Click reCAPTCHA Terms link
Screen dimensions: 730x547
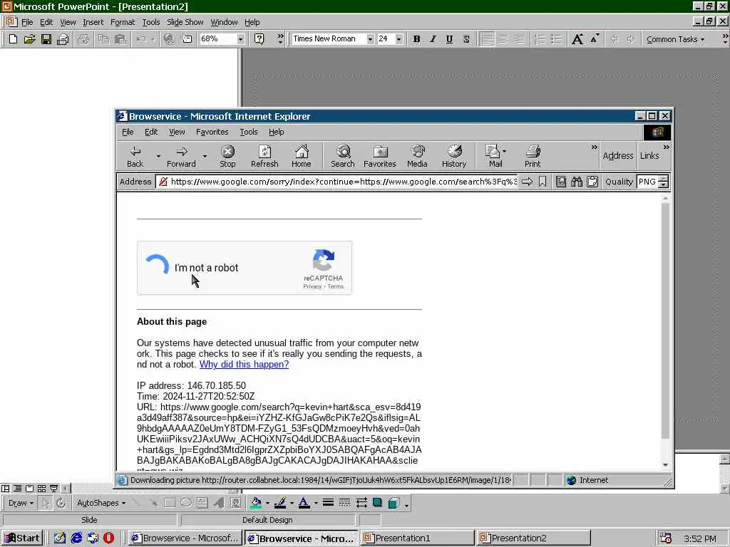(335, 286)
